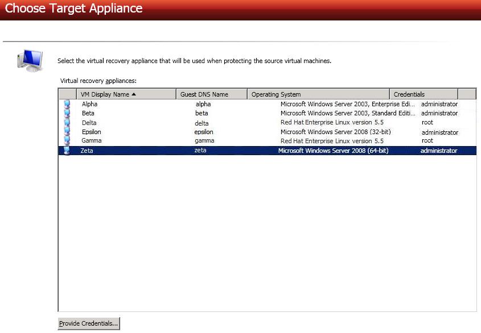
Task: Click the VM icon in the Alpha row
Action: tap(67, 104)
